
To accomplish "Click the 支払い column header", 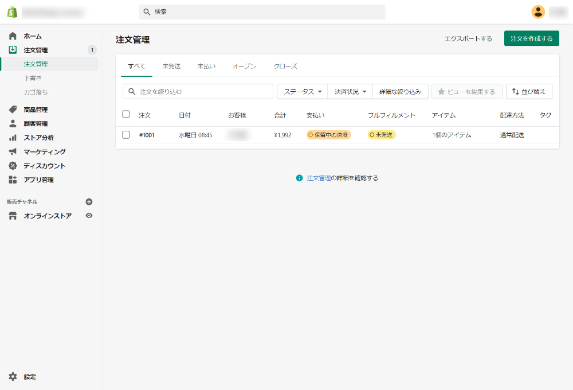I will (x=315, y=115).
